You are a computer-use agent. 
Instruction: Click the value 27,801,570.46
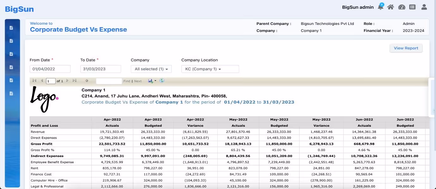[238, 132]
